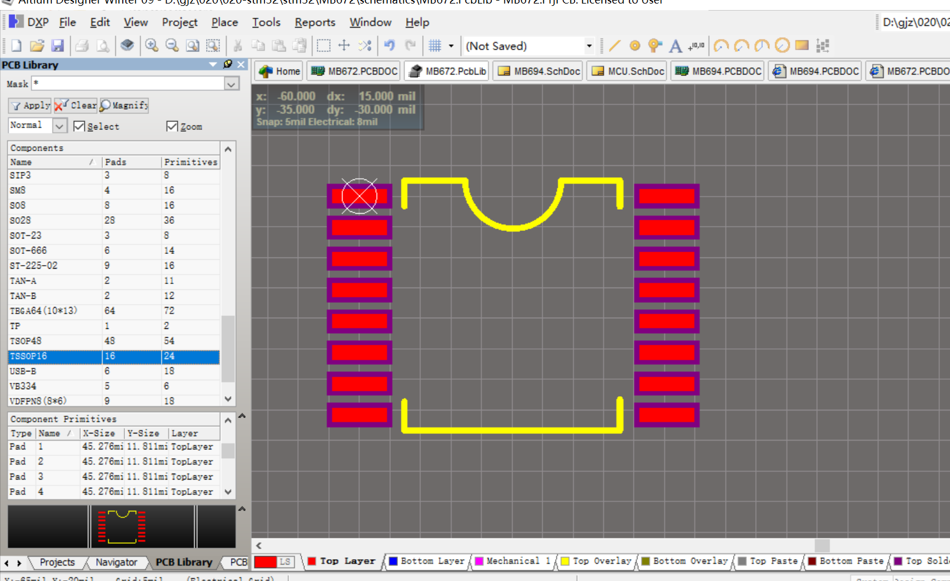Save the library with the floppy disk icon
This screenshot has width=950, height=581.
click(57, 45)
